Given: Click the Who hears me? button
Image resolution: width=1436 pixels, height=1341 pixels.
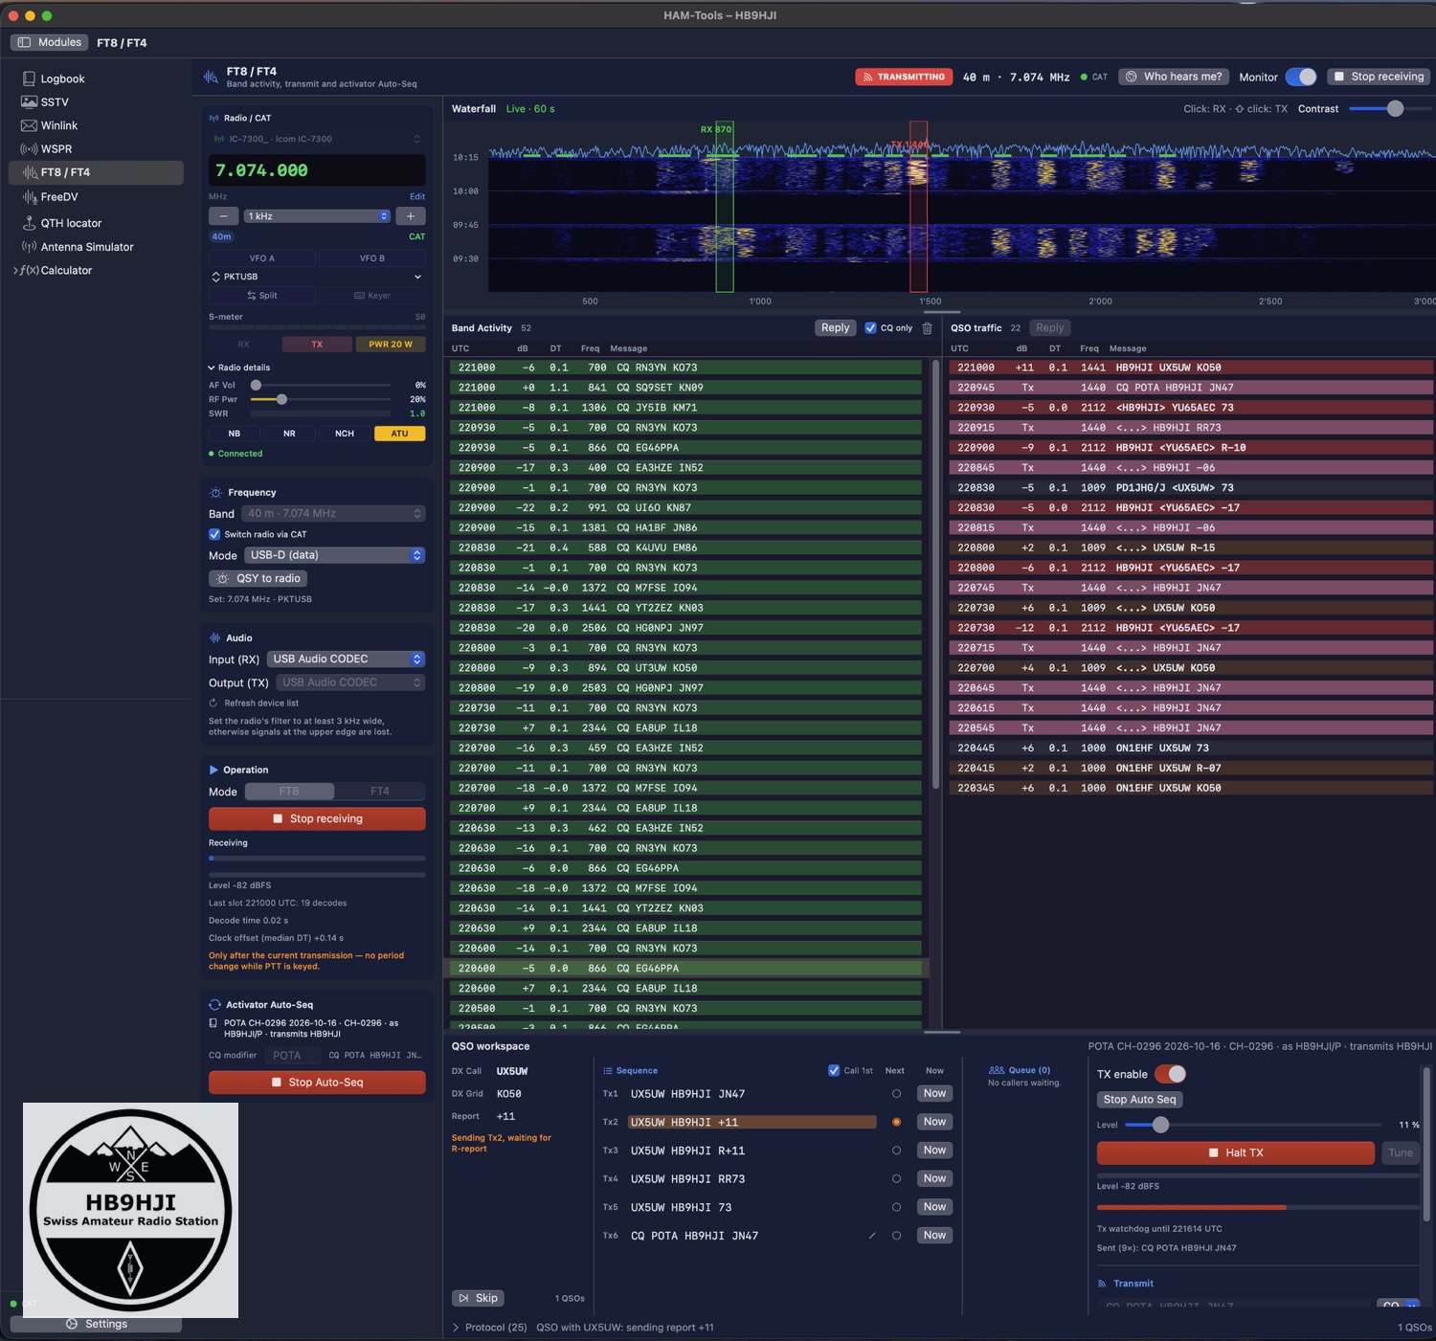Looking at the screenshot, I should coord(1174,77).
